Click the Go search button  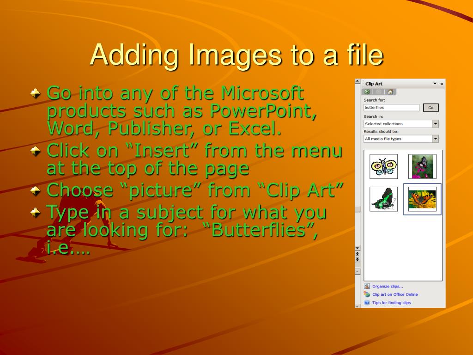point(431,107)
